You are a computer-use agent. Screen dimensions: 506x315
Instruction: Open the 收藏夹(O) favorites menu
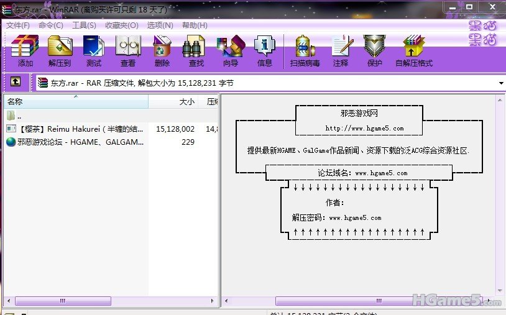coord(121,25)
